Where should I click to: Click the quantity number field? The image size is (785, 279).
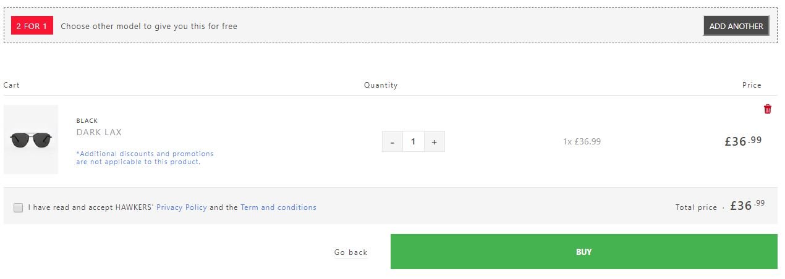pos(413,142)
